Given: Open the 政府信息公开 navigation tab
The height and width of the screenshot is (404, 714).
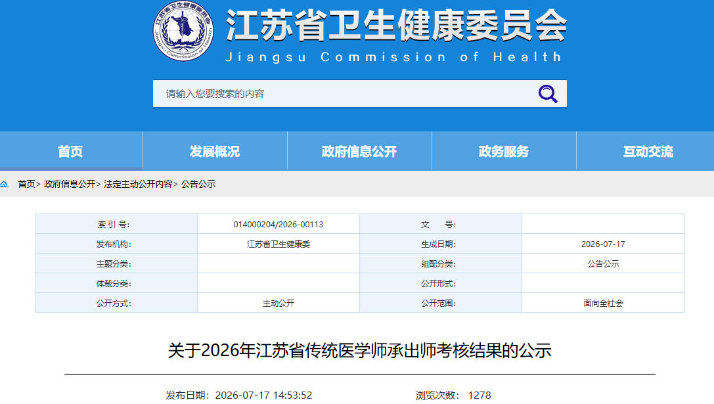Looking at the screenshot, I should click(359, 151).
